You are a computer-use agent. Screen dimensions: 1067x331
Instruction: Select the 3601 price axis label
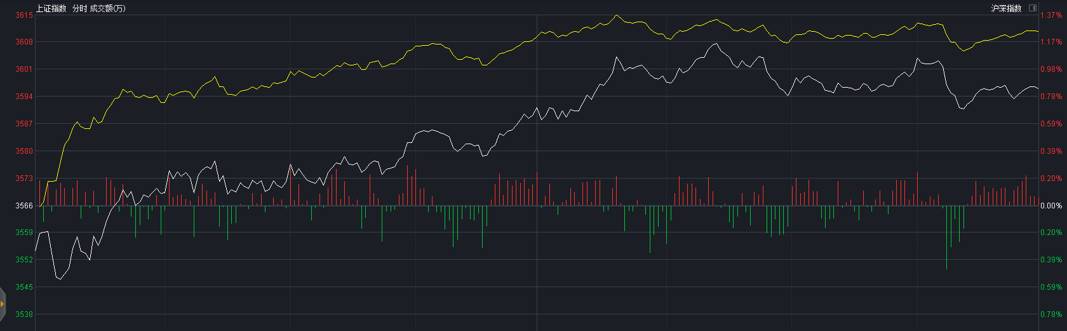[24, 69]
